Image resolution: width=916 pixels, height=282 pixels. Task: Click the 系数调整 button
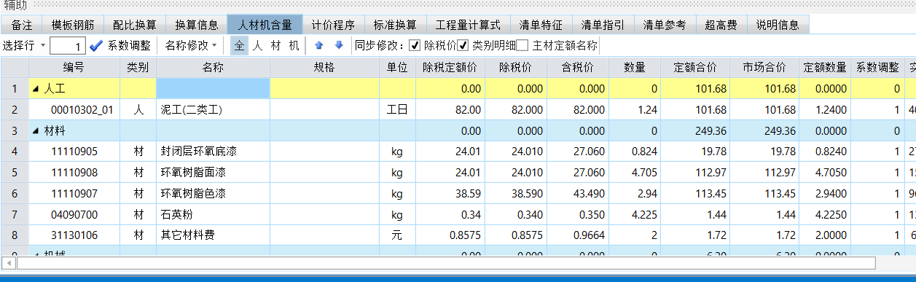(x=129, y=45)
